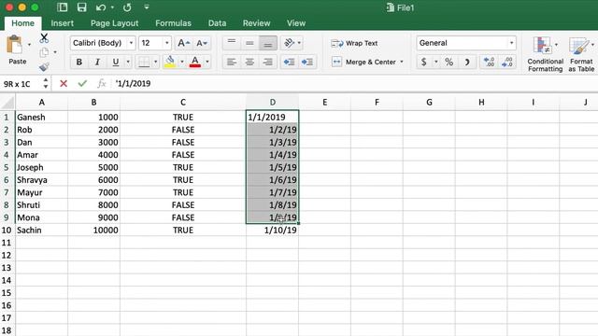This screenshot has width=598, height=336.
Task: Switch to the Page Layout tab
Action: [x=114, y=23]
